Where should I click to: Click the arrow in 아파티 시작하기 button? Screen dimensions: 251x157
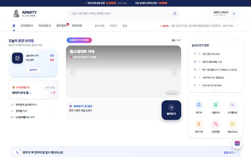coord(234,14)
